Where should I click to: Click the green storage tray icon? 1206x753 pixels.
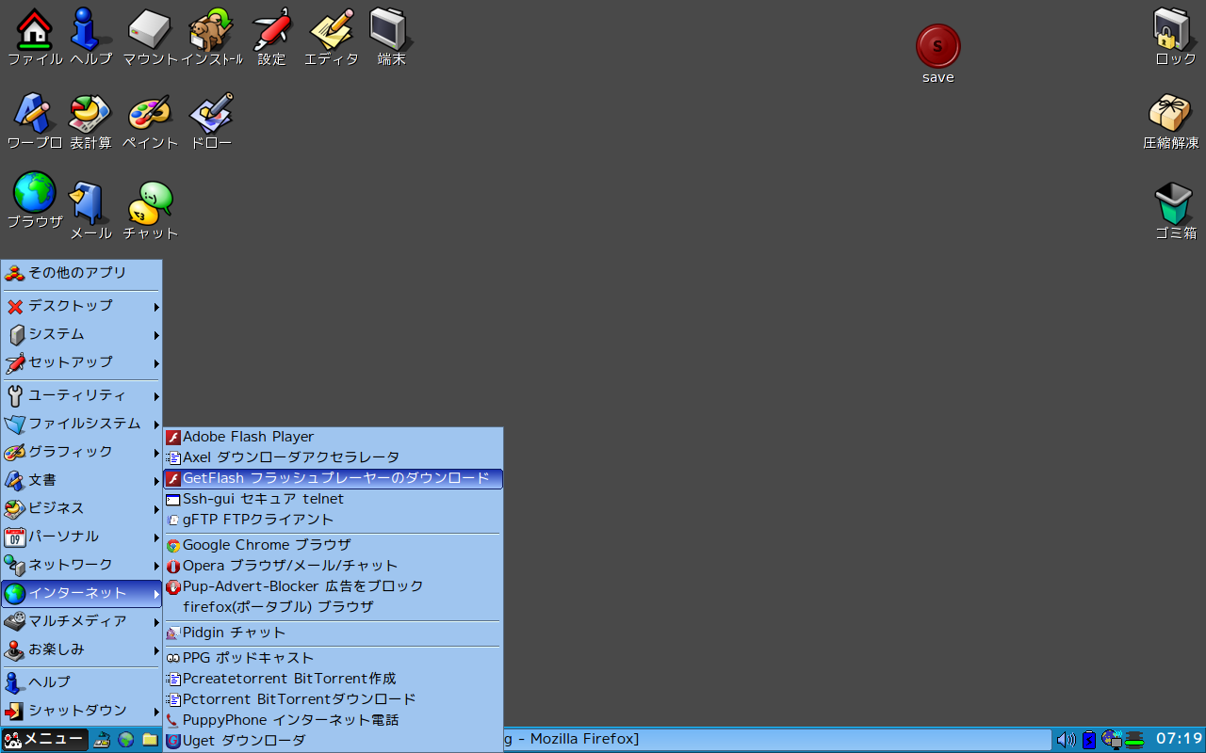tap(1134, 740)
